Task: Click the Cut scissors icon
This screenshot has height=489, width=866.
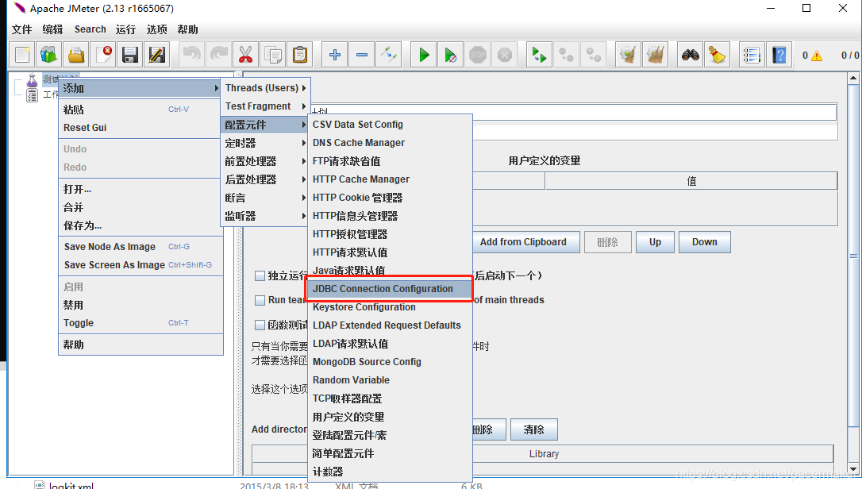Action: point(245,55)
